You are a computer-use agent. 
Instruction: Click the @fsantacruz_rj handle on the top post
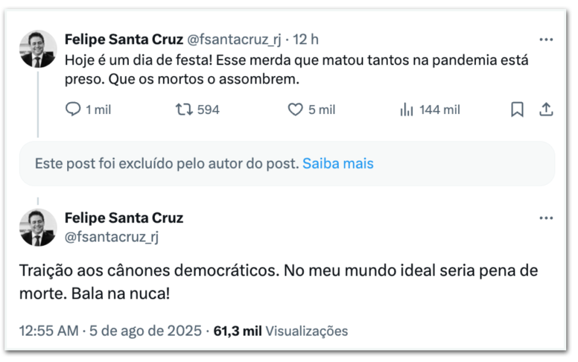click(234, 39)
